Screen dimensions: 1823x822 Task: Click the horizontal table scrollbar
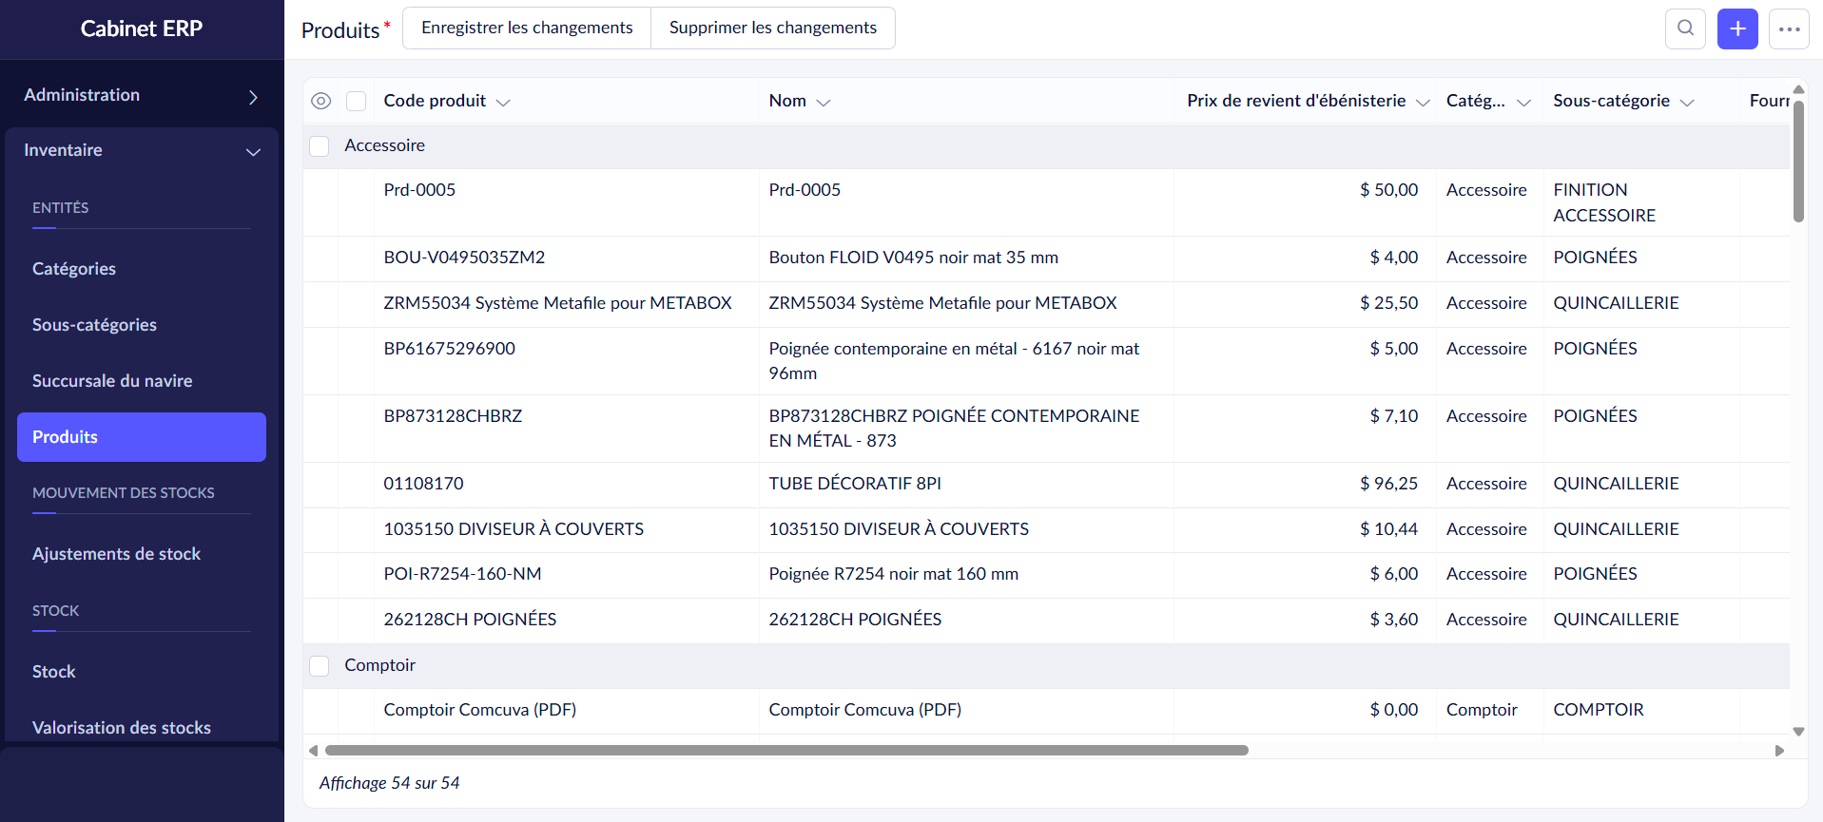[x=785, y=751]
